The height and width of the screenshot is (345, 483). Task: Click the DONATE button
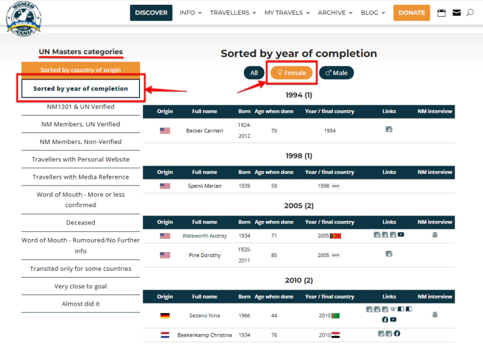tap(411, 13)
